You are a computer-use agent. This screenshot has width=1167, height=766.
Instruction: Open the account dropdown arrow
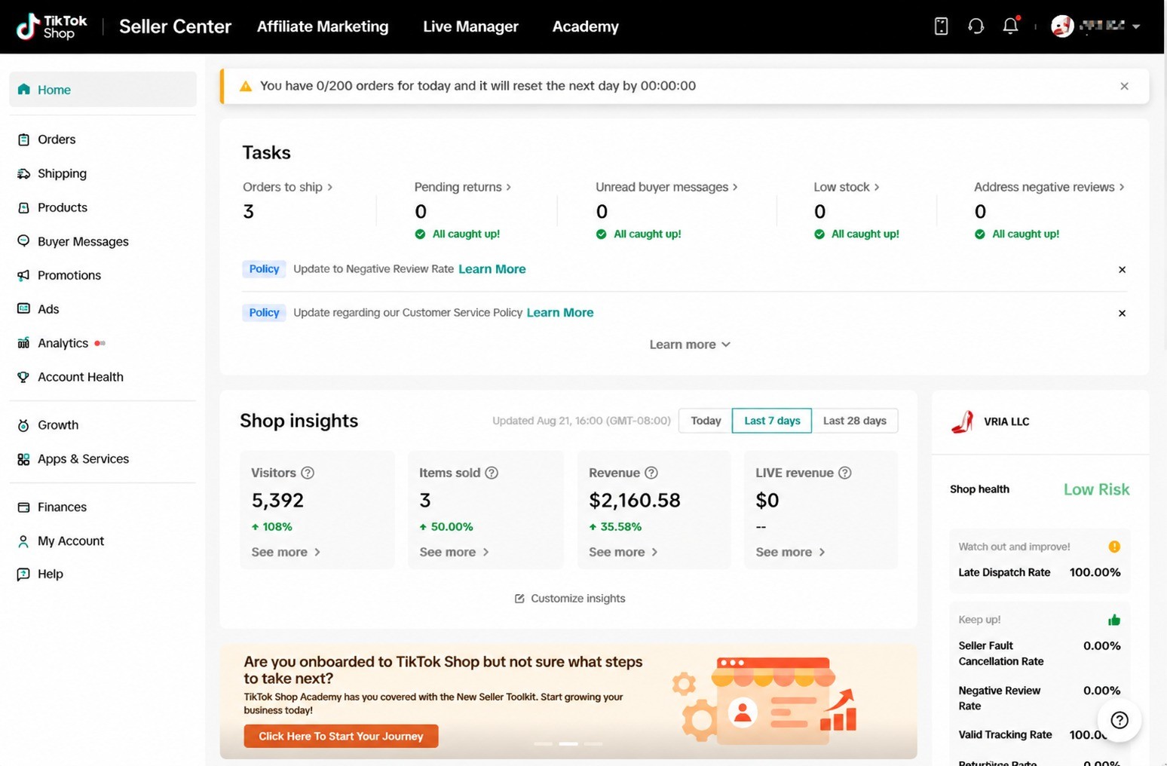[x=1136, y=26]
